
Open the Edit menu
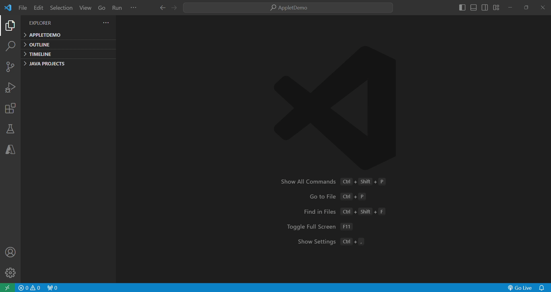[x=38, y=8]
